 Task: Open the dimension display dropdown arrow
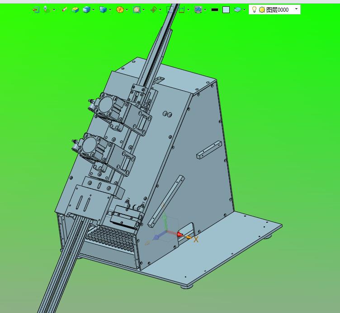click(x=188, y=10)
